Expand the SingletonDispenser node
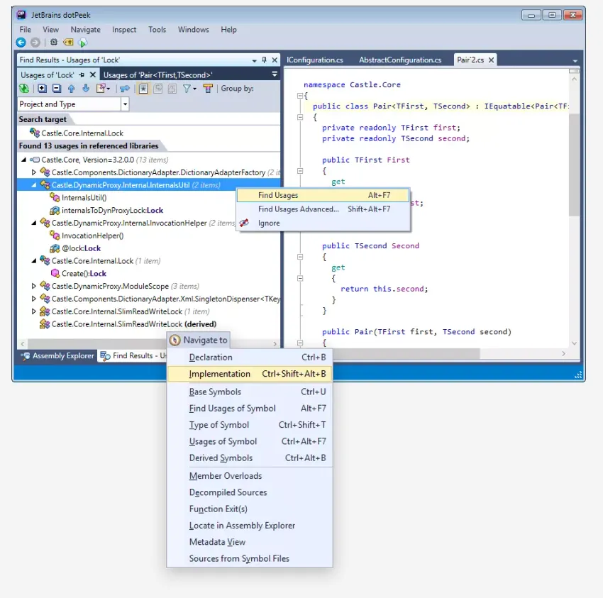 point(34,299)
